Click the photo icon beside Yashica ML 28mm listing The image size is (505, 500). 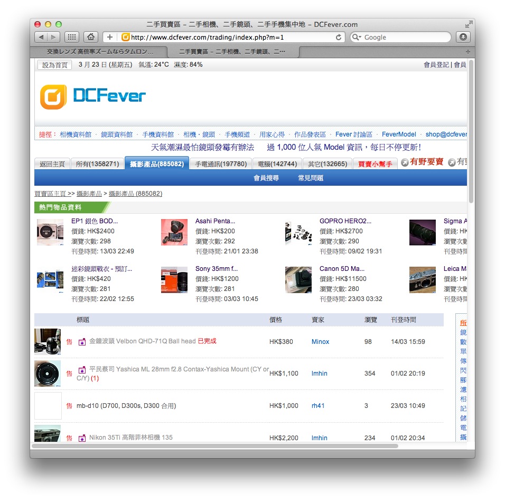(x=82, y=369)
